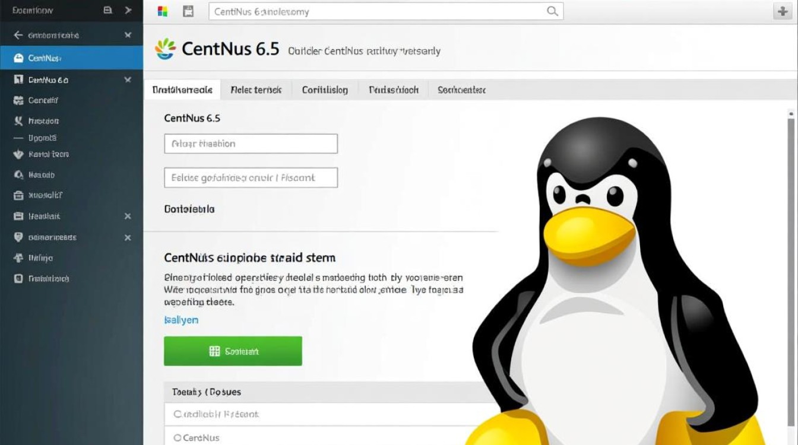Click the bookmark icon beside CentNus 6.0

(18, 80)
